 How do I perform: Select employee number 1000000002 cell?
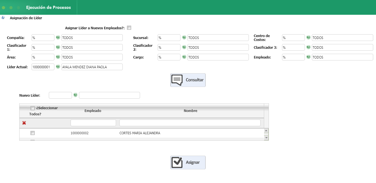click(x=79, y=133)
